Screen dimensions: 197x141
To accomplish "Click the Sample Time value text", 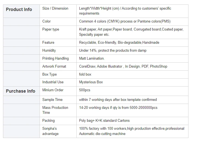I will click(118, 100).
